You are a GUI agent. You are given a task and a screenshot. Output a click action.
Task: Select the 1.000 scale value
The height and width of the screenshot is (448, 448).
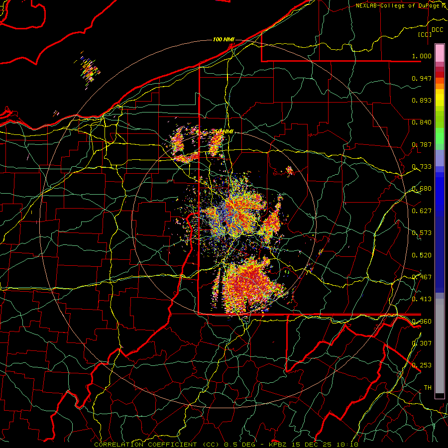point(422,56)
